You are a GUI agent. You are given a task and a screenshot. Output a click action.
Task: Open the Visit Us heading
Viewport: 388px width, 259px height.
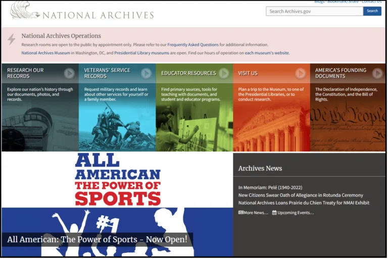point(248,74)
